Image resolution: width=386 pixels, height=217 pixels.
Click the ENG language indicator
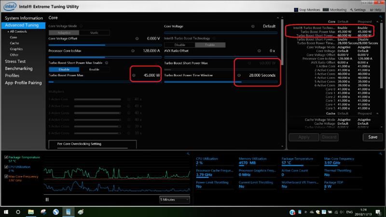click(349, 212)
